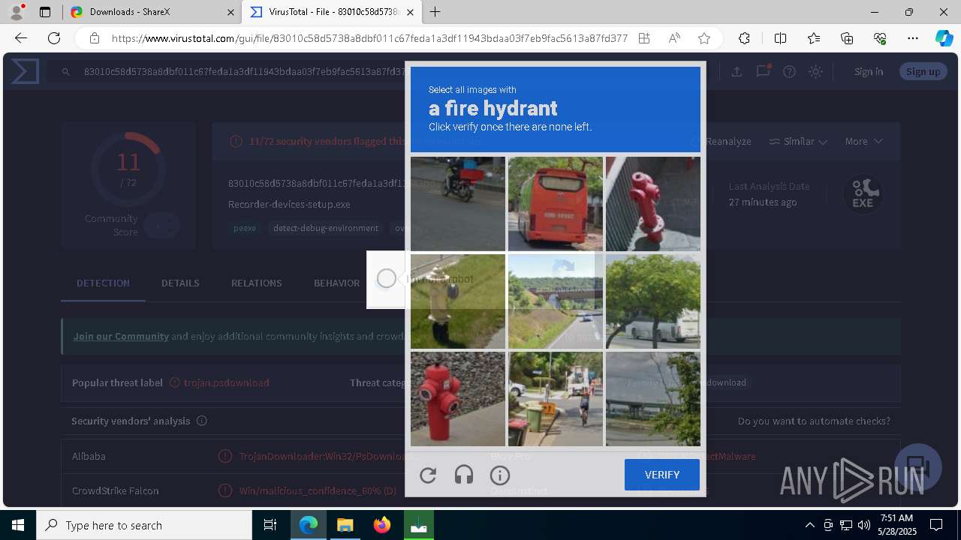The width and height of the screenshot is (961, 540).
Task: Refresh the browser page
Action: tap(54, 38)
